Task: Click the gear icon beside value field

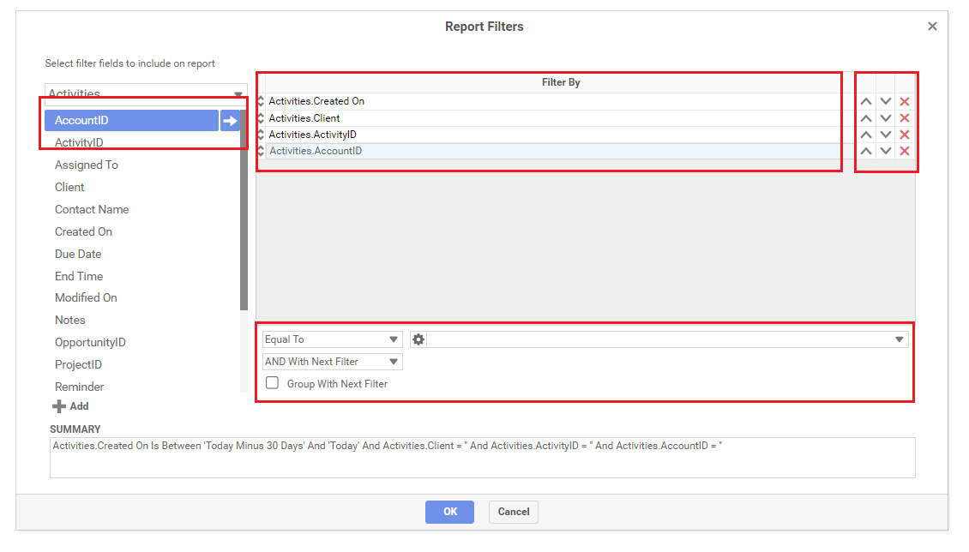Action: click(x=418, y=339)
